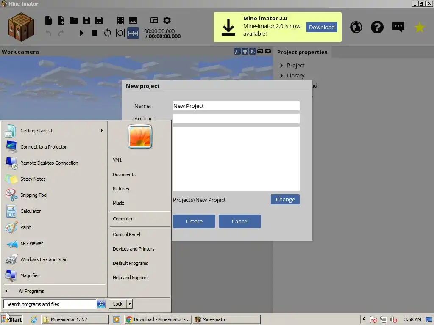Viewport: 434px width, 325px height.
Task: Save the project with the floppy icon
Action: point(86,20)
